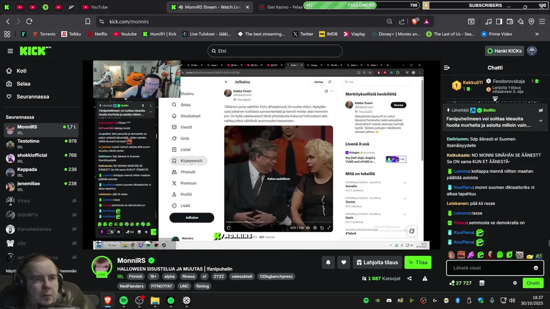Click the kick.com/monnirs address bar
The height and width of the screenshot is (309, 550).
129,21
